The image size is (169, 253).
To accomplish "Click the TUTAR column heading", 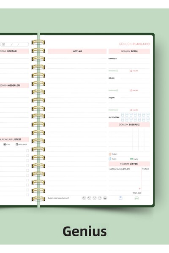I will point(145,169).
